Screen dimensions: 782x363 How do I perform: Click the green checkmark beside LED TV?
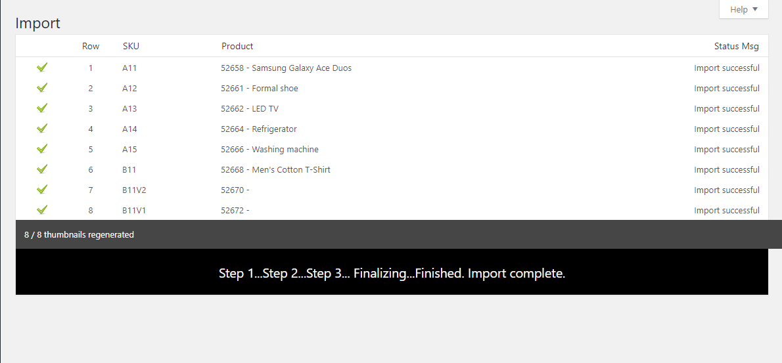[43, 108]
